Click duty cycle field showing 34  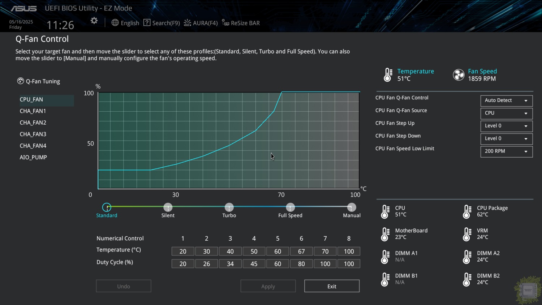[230, 264]
